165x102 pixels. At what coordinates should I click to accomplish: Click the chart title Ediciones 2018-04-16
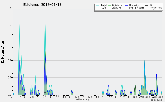coord(42,5)
